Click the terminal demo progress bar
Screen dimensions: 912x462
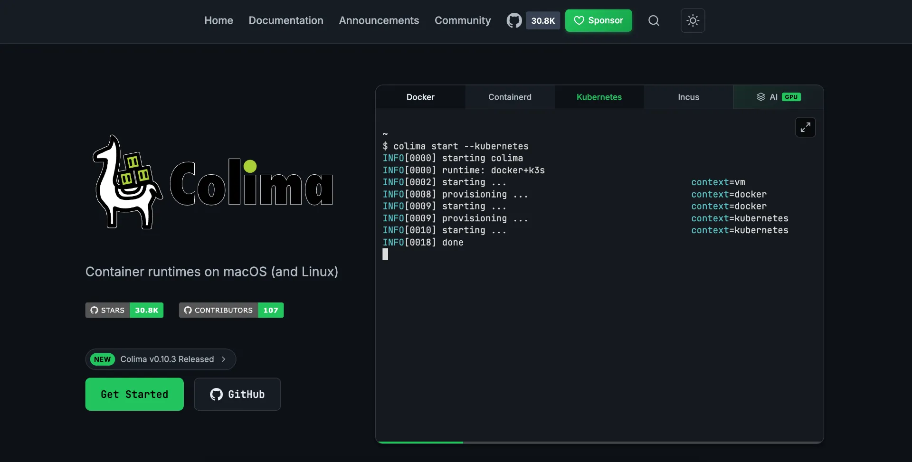[x=599, y=443]
